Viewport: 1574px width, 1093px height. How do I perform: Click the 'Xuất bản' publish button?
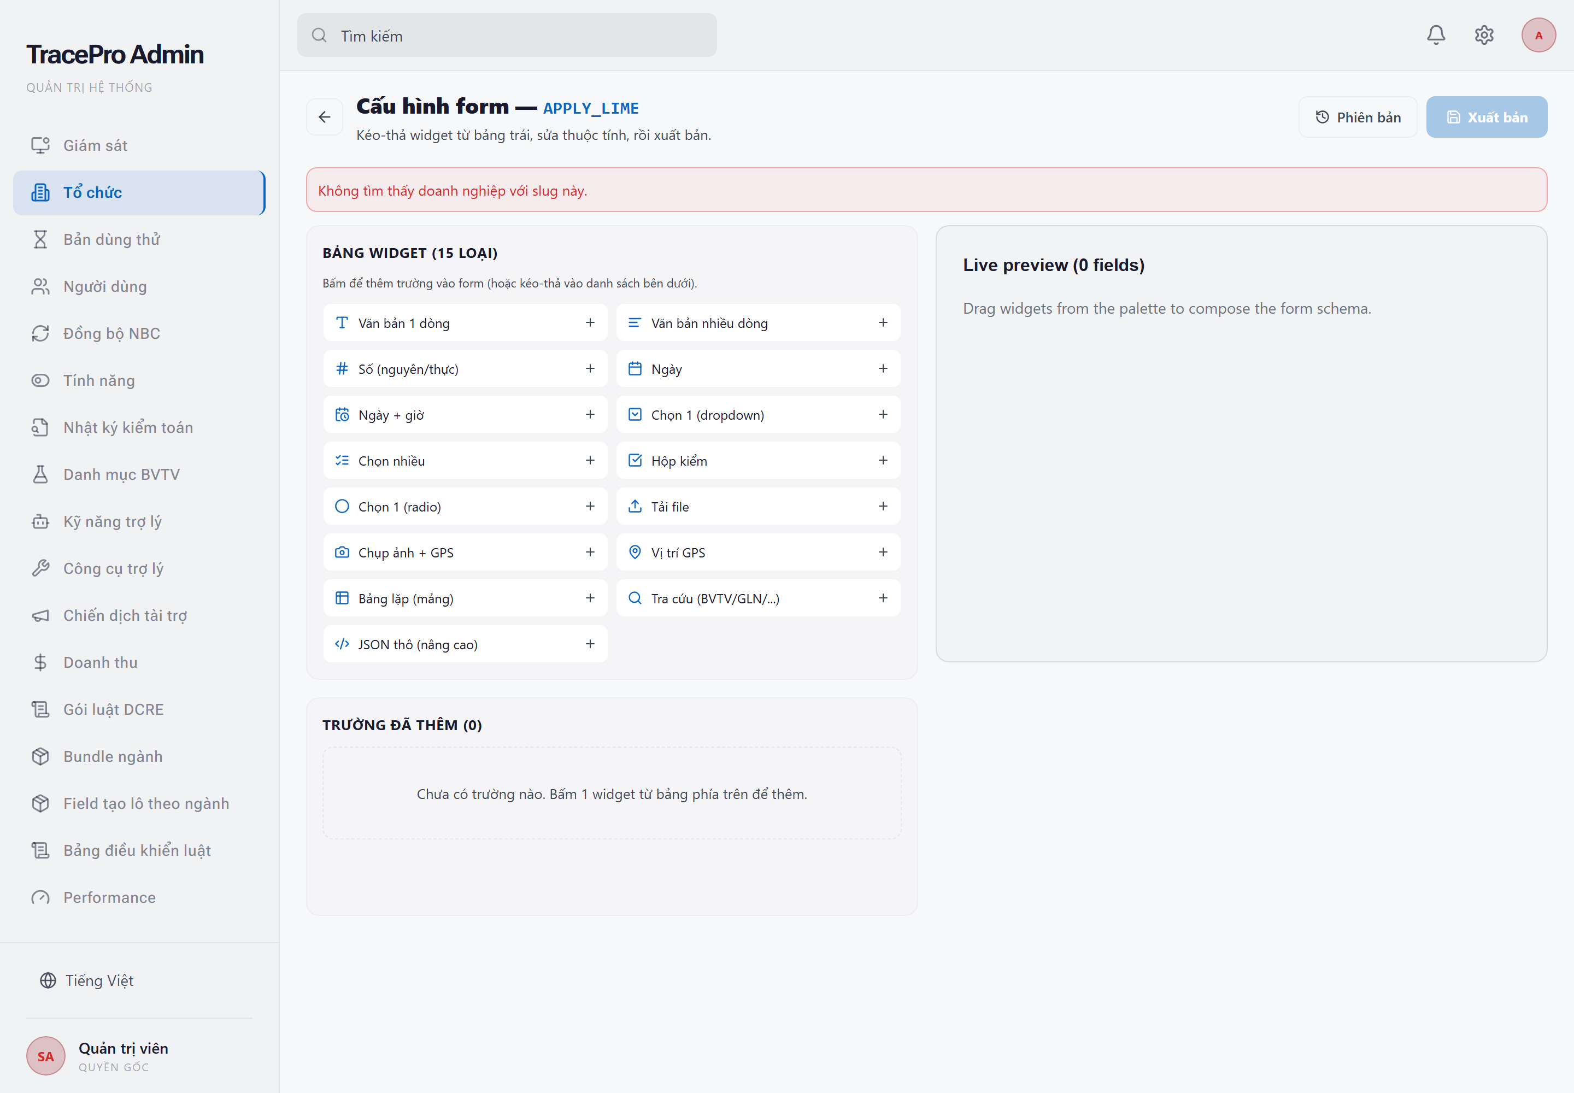tap(1487, 117)
